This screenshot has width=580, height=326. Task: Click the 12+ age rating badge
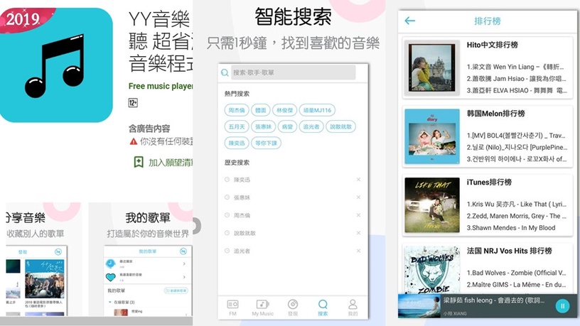point(133,102)
